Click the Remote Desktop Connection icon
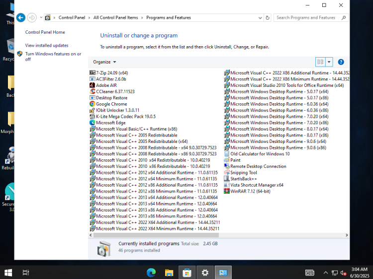The image size is (373, 279). click(x=227, y=166)
